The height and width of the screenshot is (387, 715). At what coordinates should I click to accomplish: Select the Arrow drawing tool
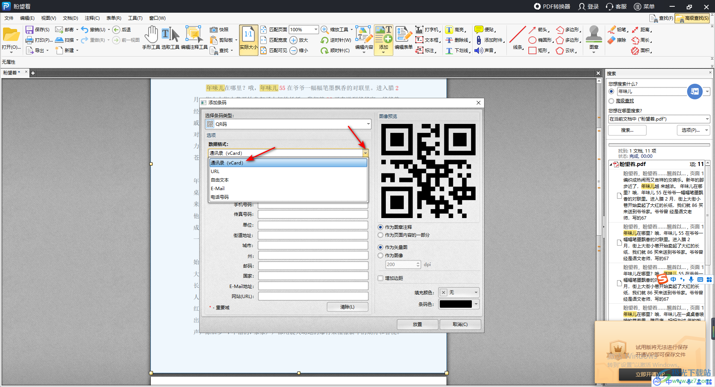click(x=539, y=30)
